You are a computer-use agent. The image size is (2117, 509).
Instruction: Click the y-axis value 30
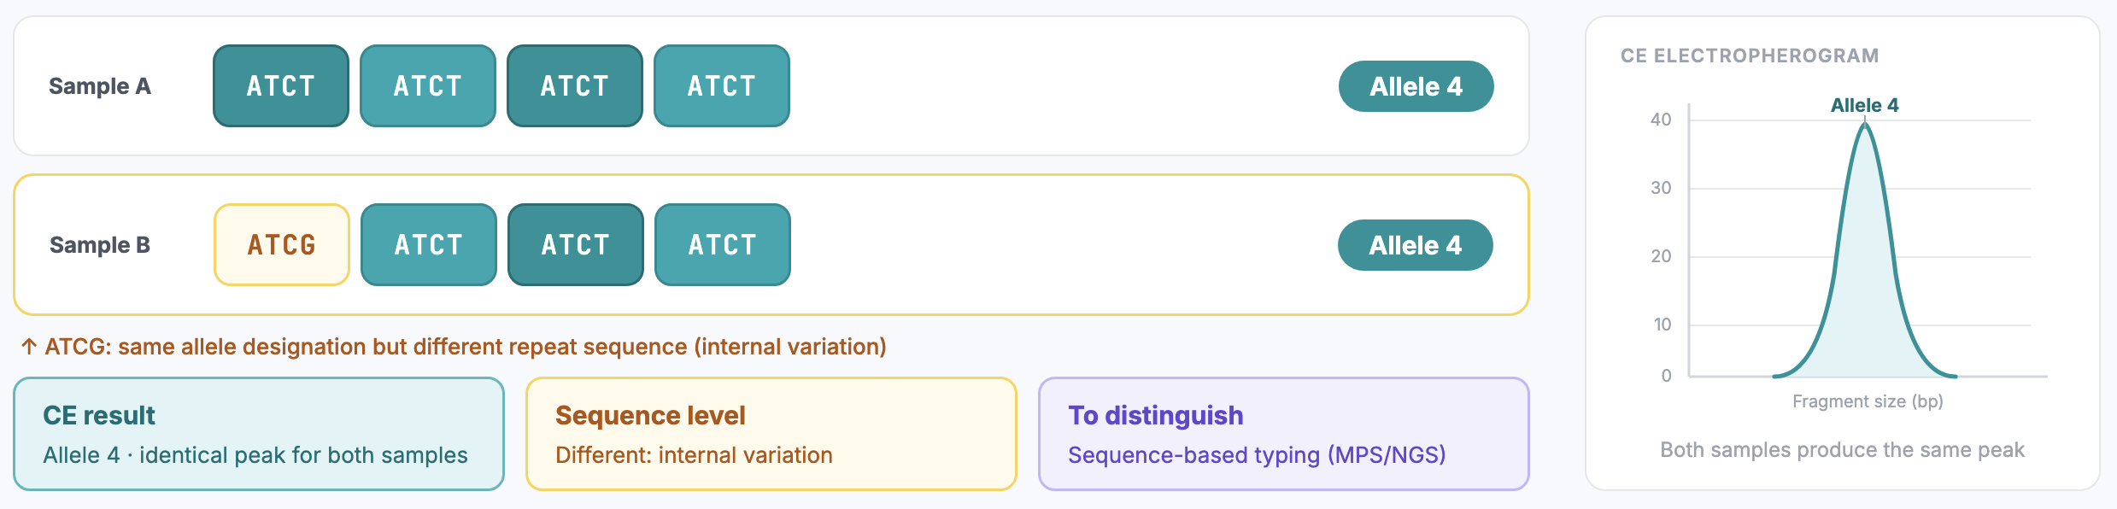tap(1661, 188)
